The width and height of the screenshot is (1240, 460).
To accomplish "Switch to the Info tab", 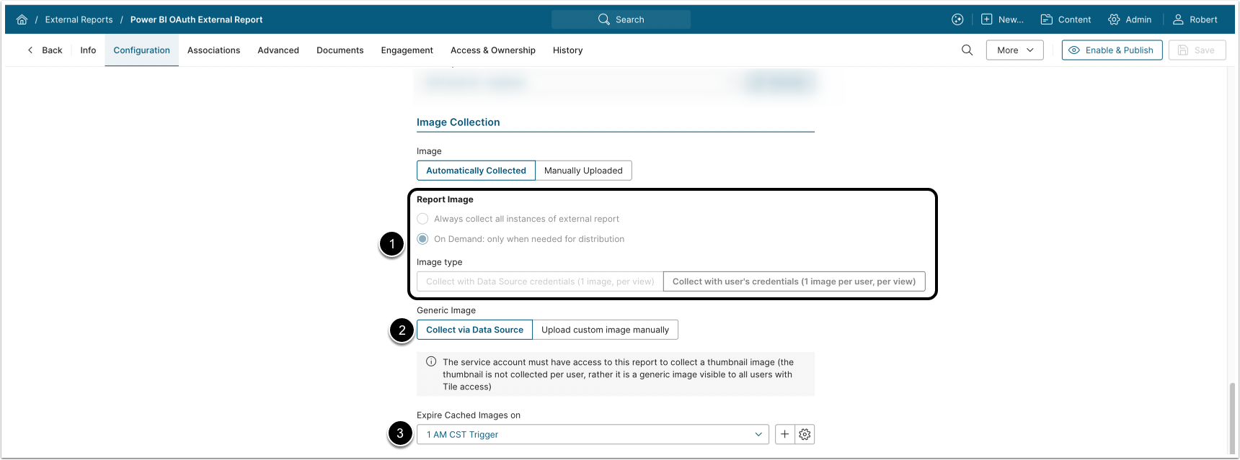I will tap(88, 50).
